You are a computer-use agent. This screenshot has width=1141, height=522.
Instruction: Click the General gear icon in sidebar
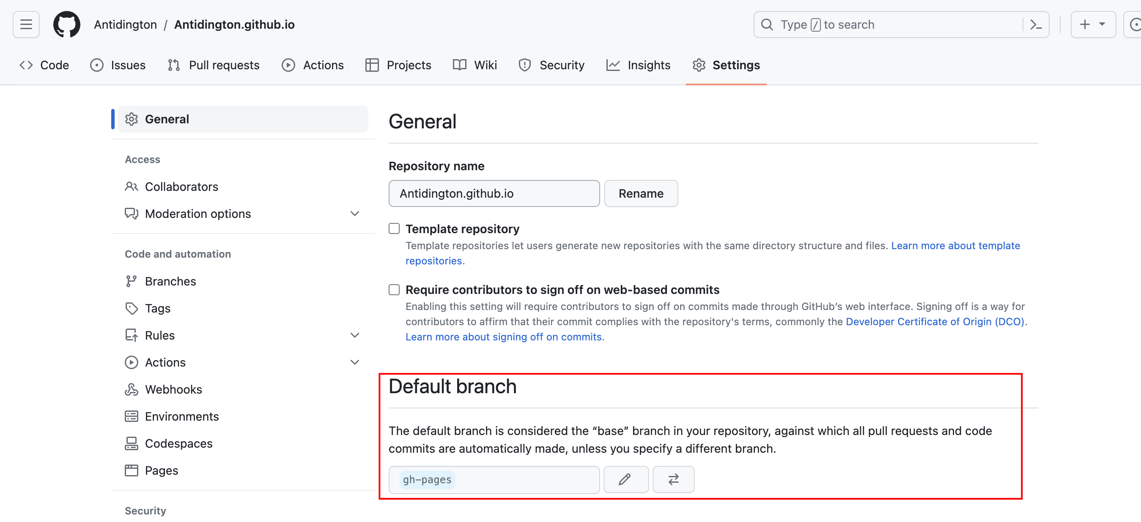tap(131, 119)
